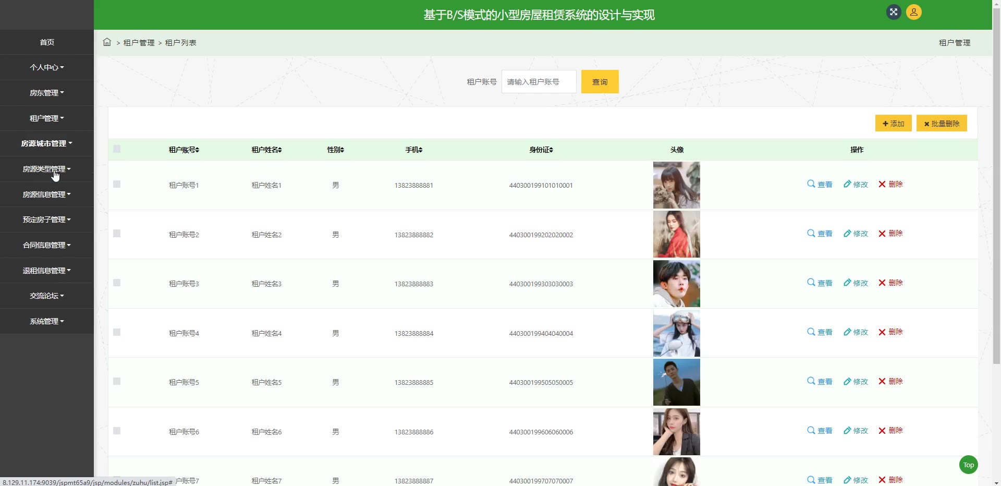1001x486 pixels.
Task: Open the user profile icon in header
Action: pyautogui.click(x=913, y=12)
